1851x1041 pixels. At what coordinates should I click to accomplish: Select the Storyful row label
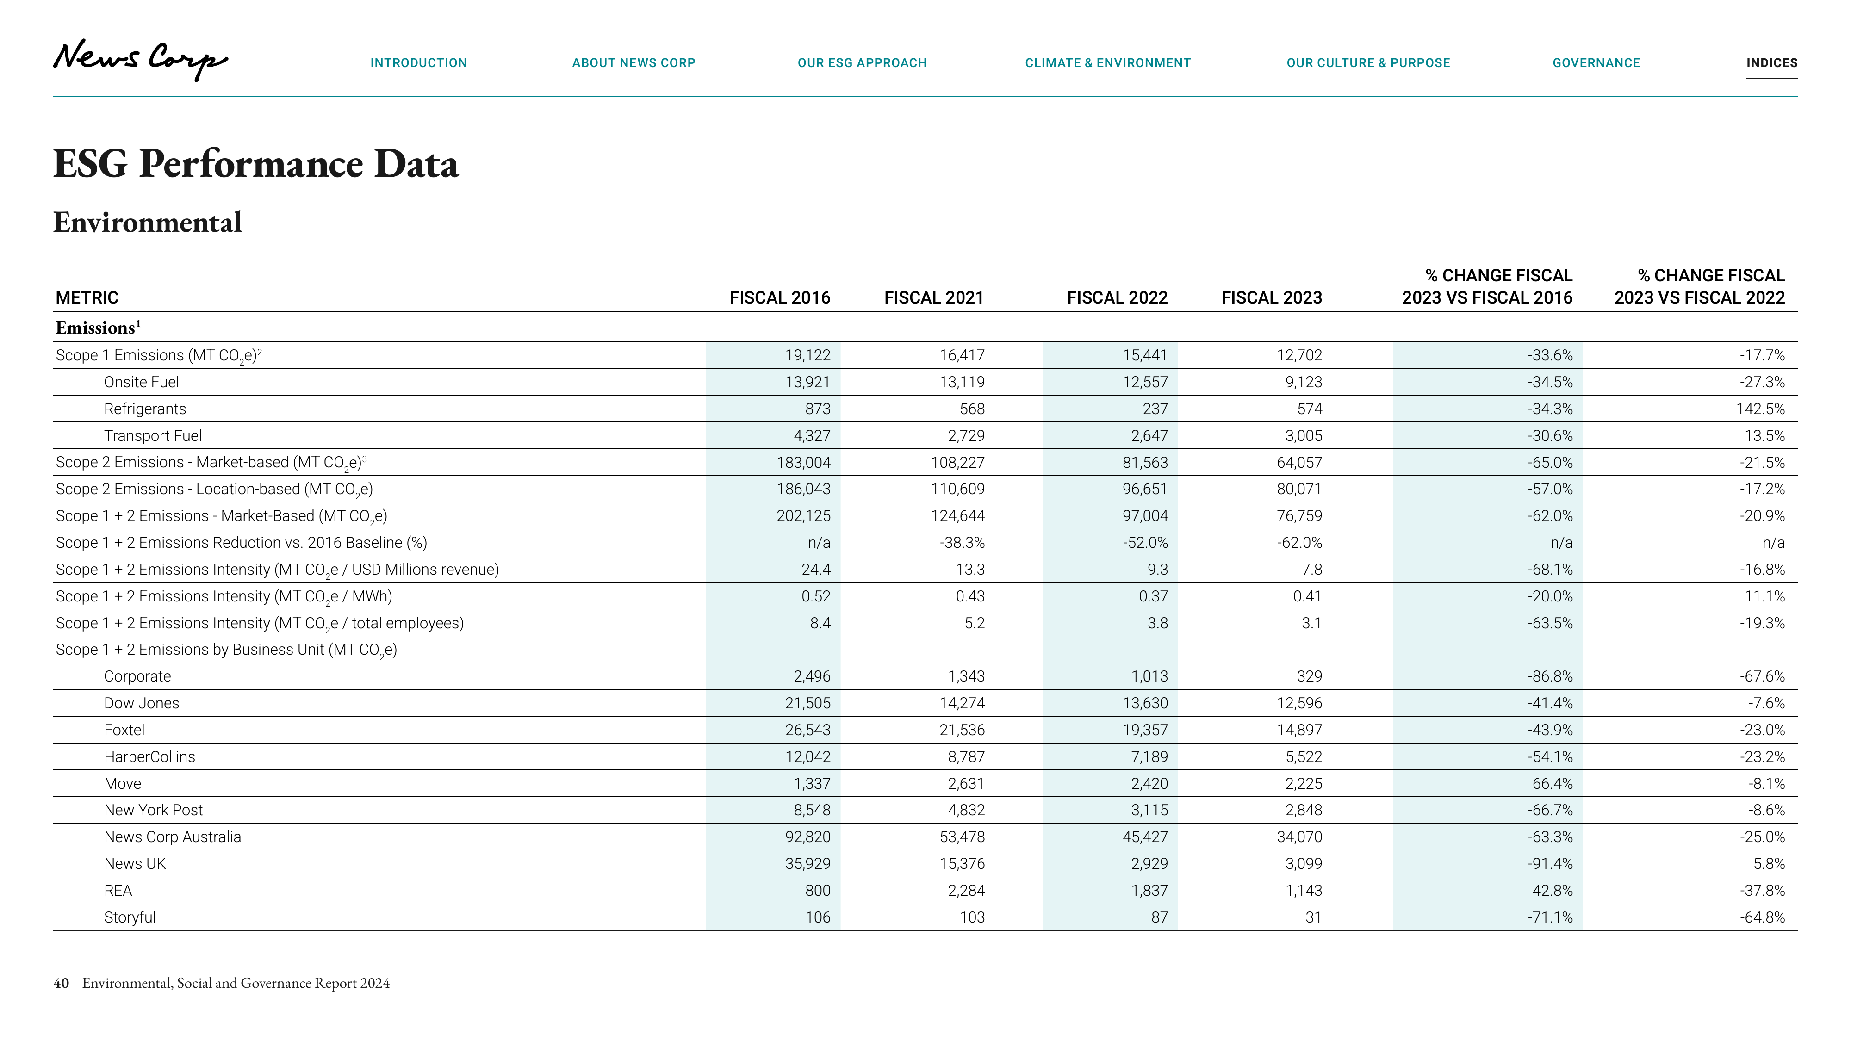point(130,917)
